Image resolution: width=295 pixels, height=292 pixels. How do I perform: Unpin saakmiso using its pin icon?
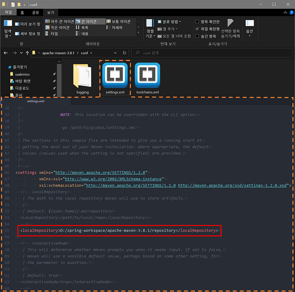point(54,74)
